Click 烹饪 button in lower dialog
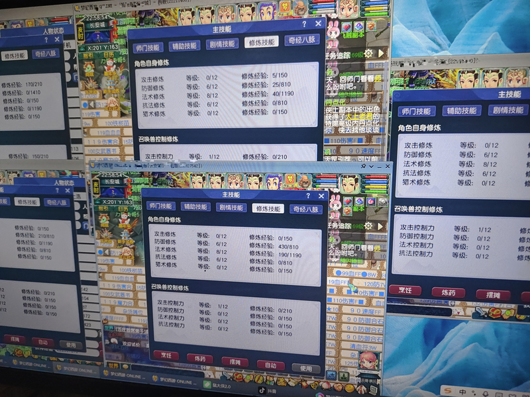 click(166, 355)
